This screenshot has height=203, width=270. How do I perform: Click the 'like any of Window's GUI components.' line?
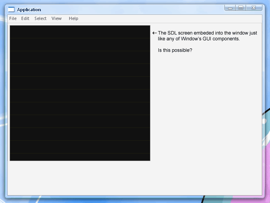coord(199,39)
